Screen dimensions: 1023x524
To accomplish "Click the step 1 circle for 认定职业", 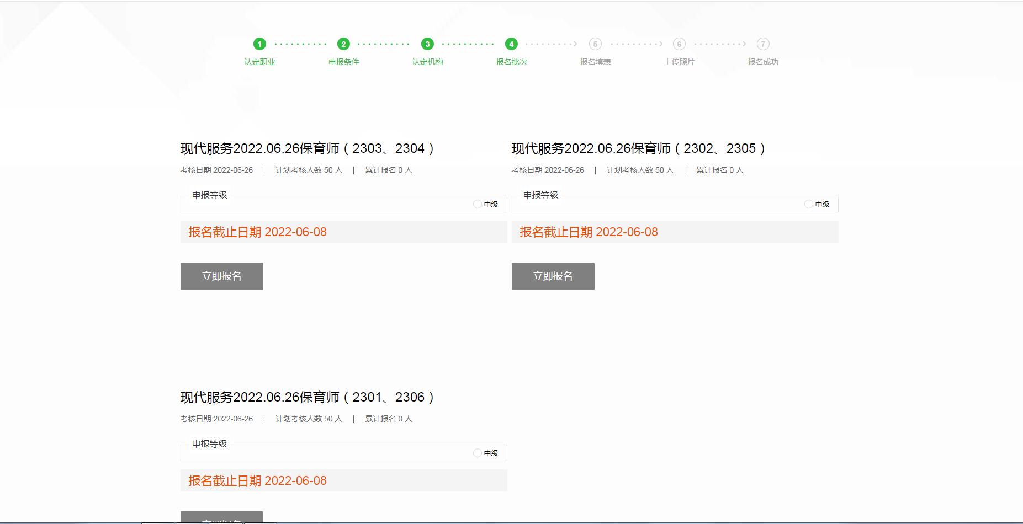I will 259,44.
